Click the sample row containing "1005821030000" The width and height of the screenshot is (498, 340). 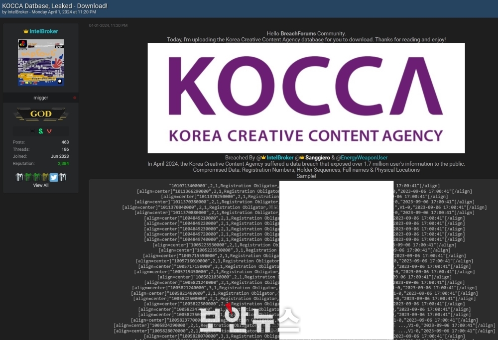(x=304, y=277)
